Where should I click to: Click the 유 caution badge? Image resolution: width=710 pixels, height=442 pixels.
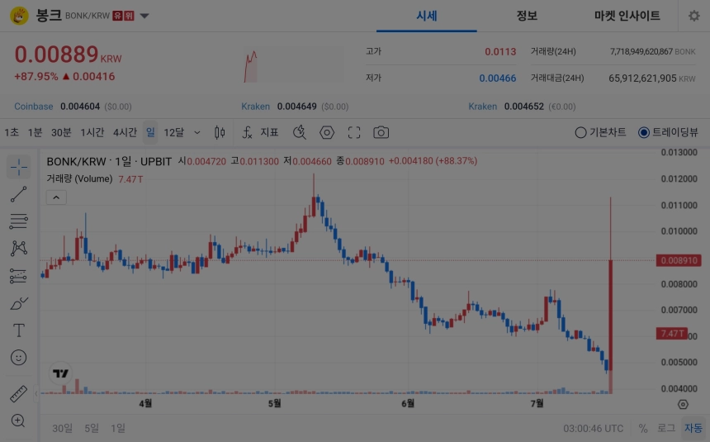(x=118, y=16)
